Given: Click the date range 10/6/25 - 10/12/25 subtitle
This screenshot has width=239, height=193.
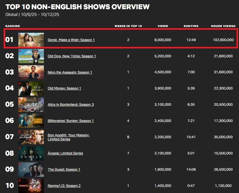Looking at the screenshot, I should tap(40, 15).
